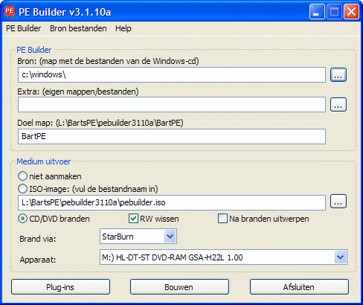Click the 'Medium uitvoer' group heading
This screenshot has width=363, height=305.
pos(44,161)
